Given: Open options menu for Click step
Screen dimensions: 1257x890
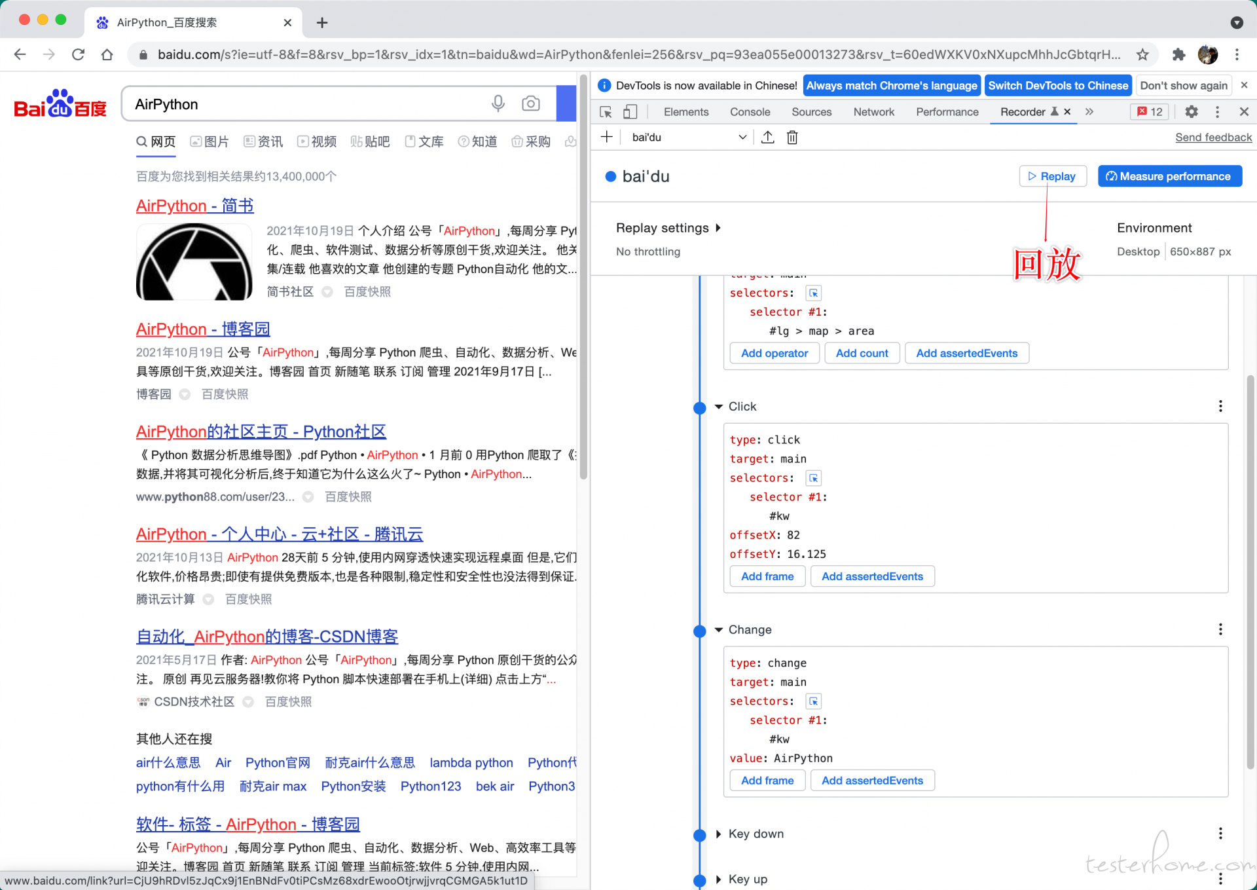Looking at the screenshot, I should click(x=1220, y=406).
